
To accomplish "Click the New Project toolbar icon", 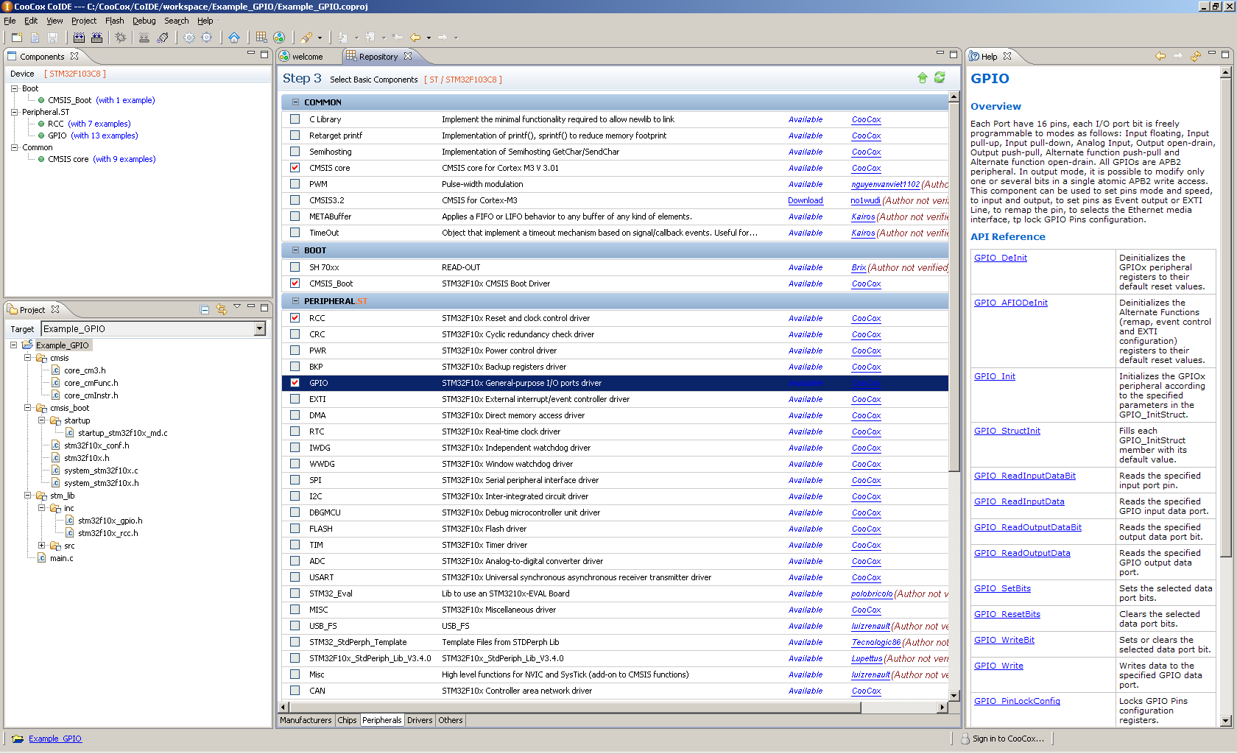I will [x=16, y=38].
